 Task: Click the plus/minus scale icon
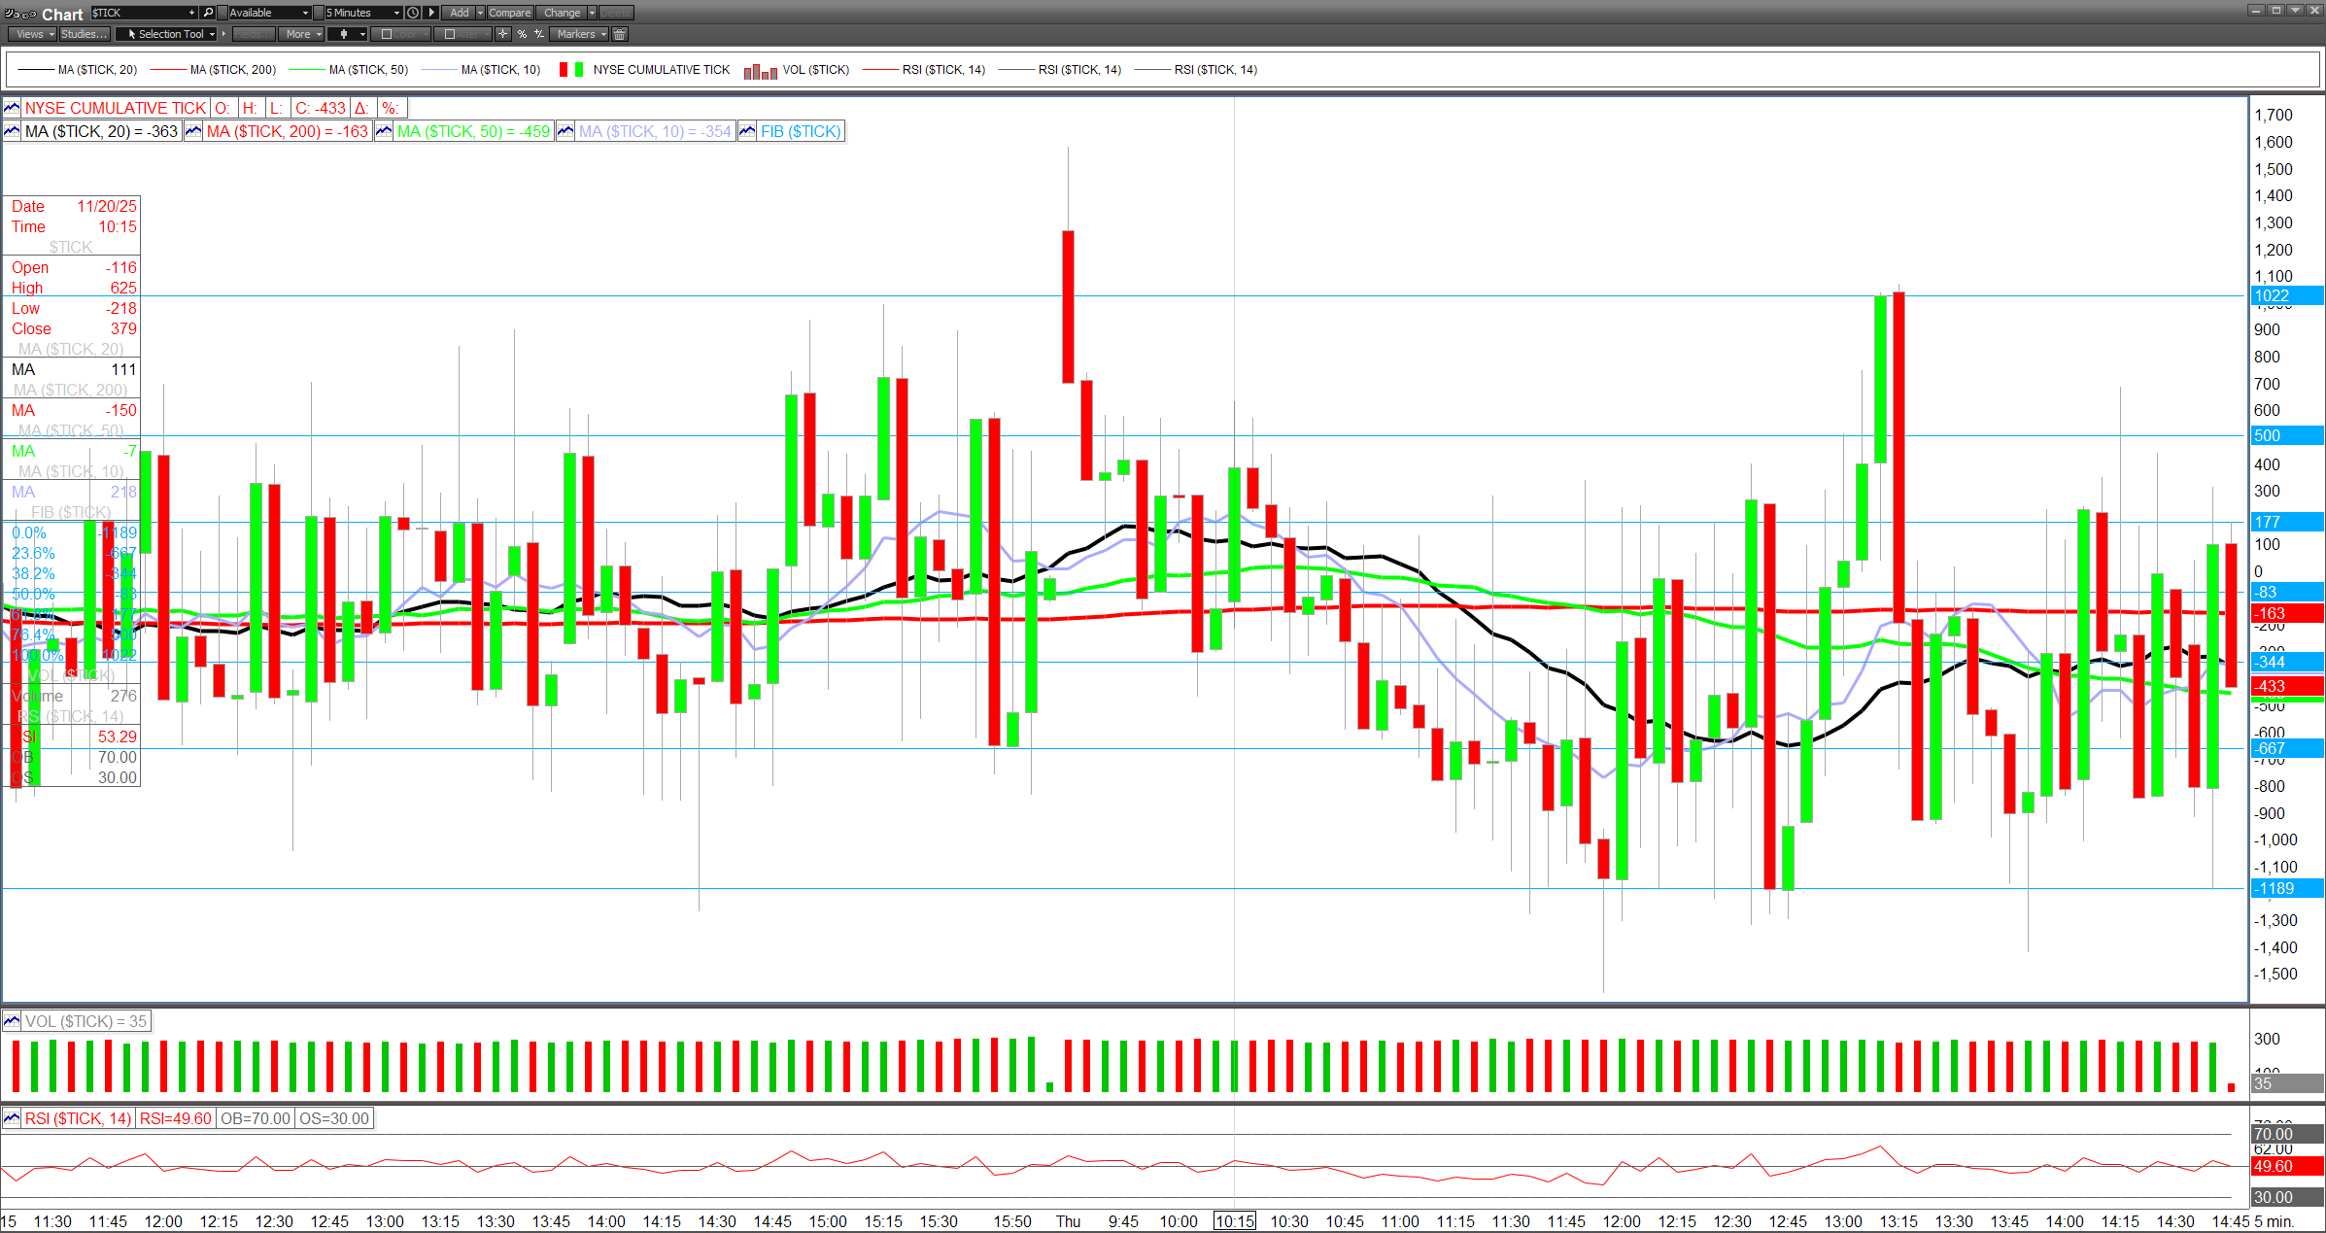click(539, 34)
